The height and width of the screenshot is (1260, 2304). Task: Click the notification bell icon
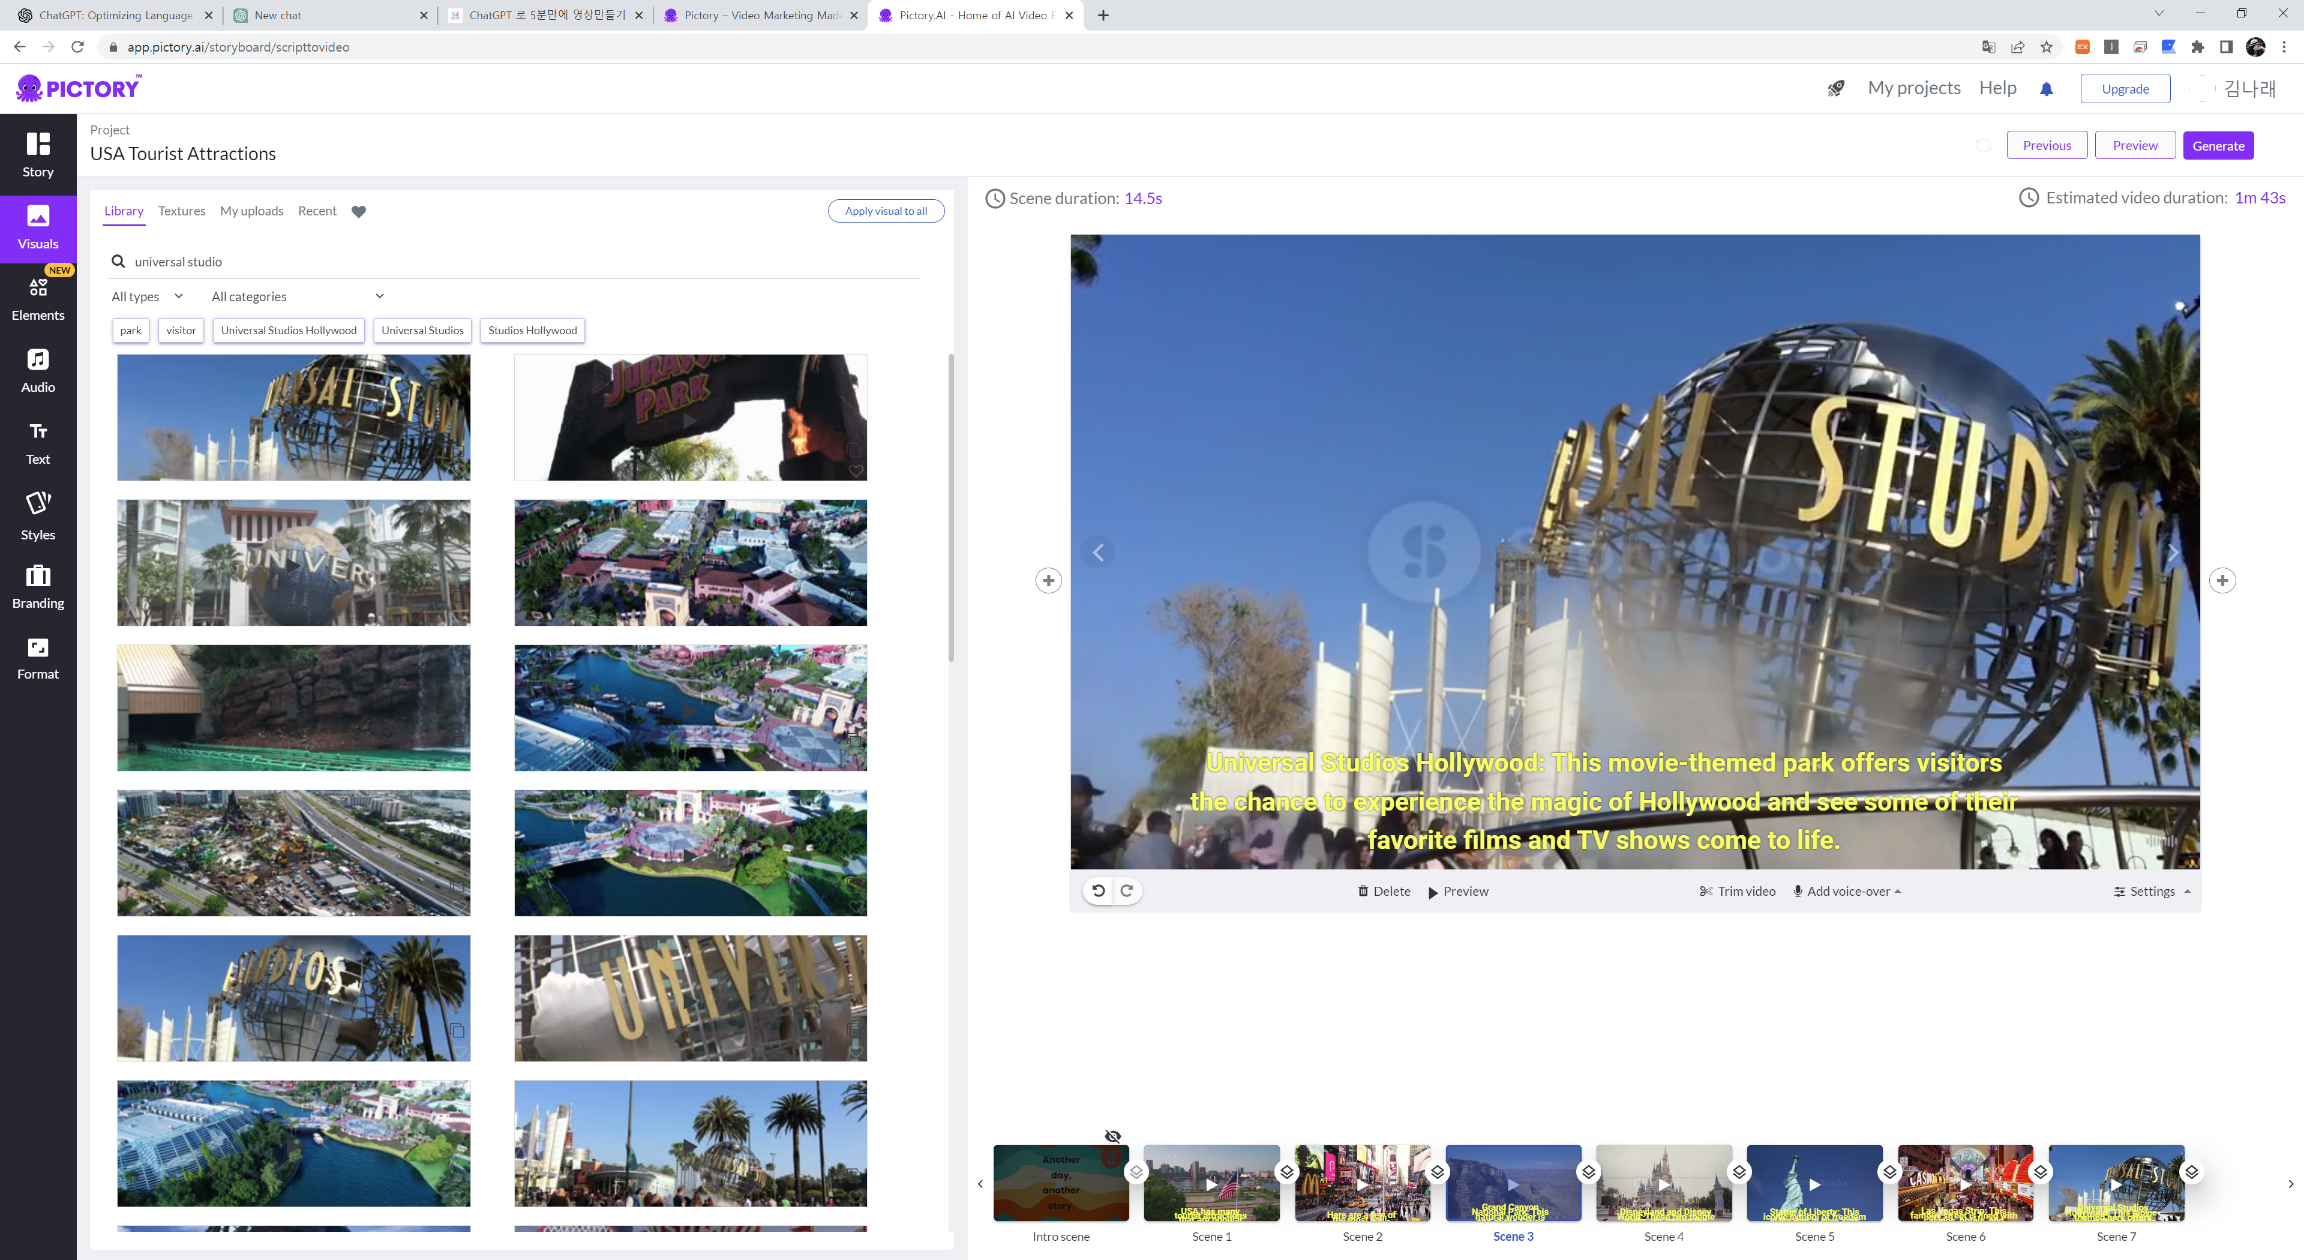[x=2045, y=89]
